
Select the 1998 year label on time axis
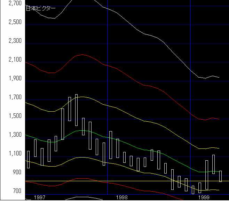[x=121, y=197]
